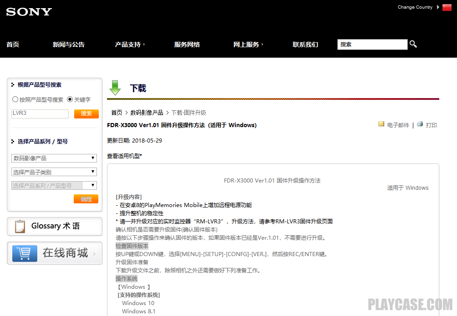This screenshot has width=457, height=316.
Task: Click the 打印 link
Action: [432, 125]
